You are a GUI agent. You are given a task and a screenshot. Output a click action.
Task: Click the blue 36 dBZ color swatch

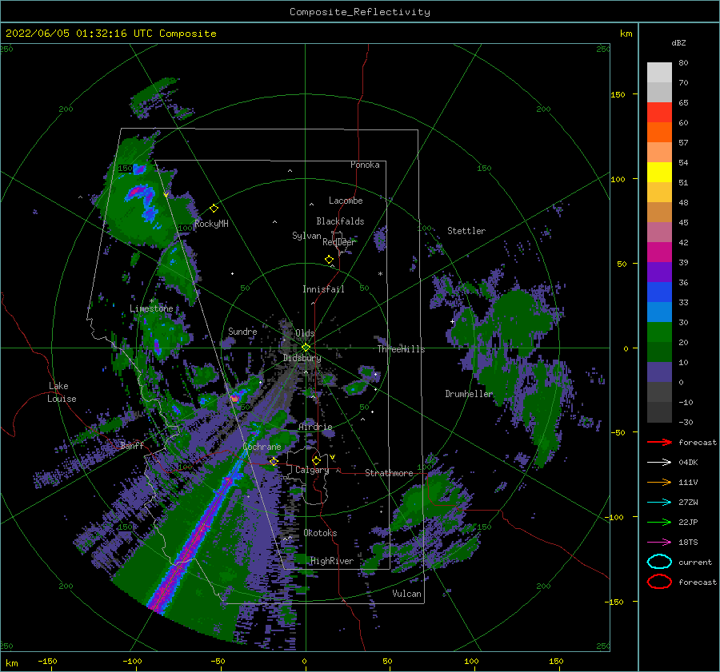point(660,292)
